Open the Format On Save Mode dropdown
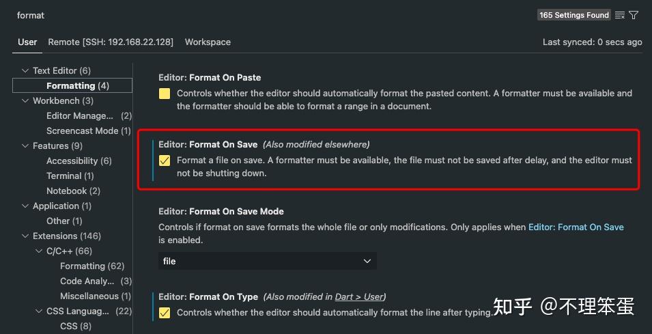The height and width of the screenshot is (334, 652). click(267, 261)
